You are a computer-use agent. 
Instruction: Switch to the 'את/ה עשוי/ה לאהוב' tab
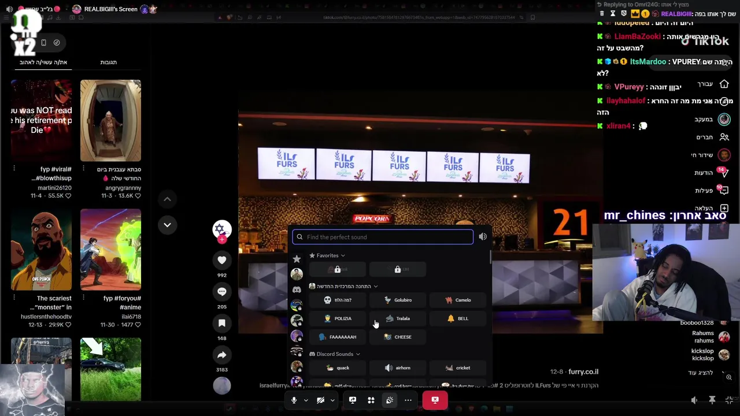click(x=43, y=62)
